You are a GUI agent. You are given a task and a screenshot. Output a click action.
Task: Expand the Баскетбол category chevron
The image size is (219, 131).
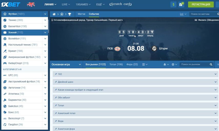(x=45, y=26)
